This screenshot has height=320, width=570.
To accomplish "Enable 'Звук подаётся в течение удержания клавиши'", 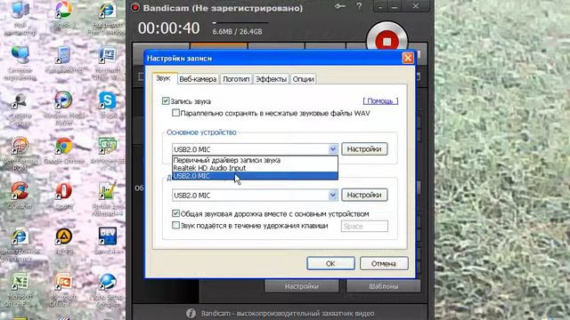I will tap(175, 225).
